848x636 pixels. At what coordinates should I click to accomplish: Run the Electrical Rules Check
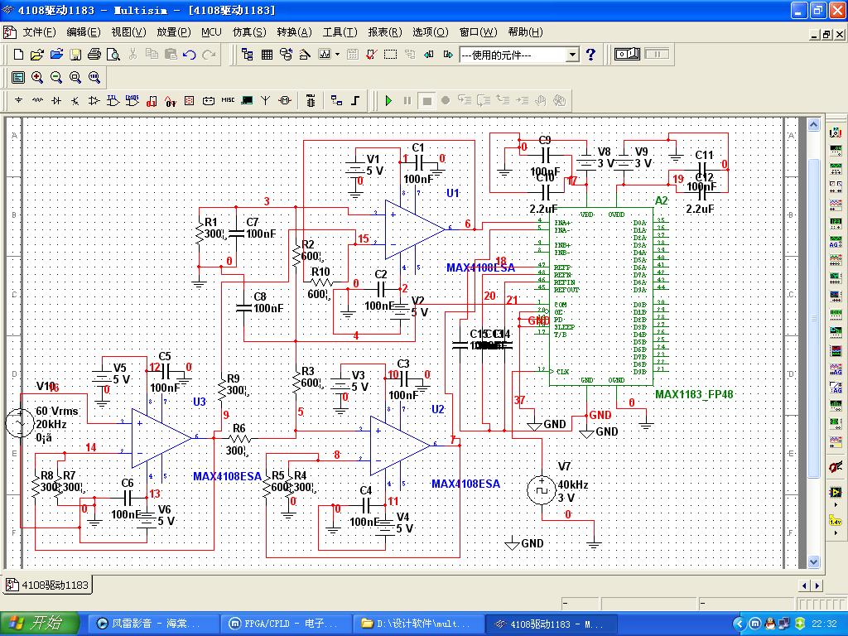pyautogui.click(x=371, y=55)
